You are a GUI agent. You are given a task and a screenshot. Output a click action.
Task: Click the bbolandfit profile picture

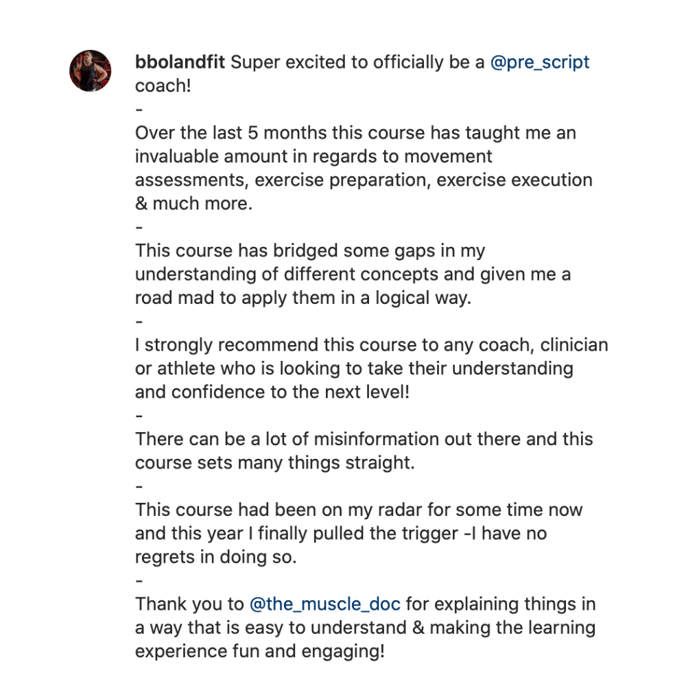pyautogui.click(x=91, y=71)
